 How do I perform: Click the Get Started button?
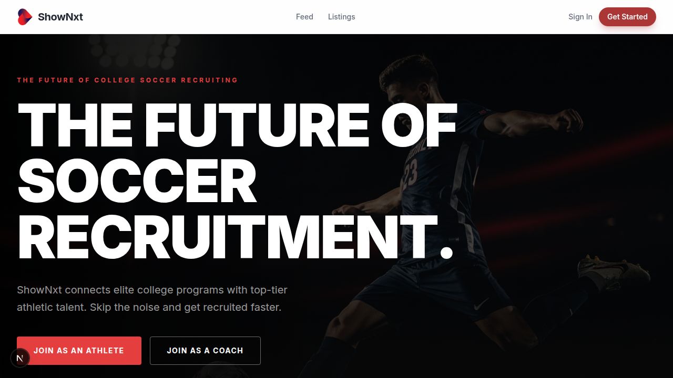(x=627, y=17)
